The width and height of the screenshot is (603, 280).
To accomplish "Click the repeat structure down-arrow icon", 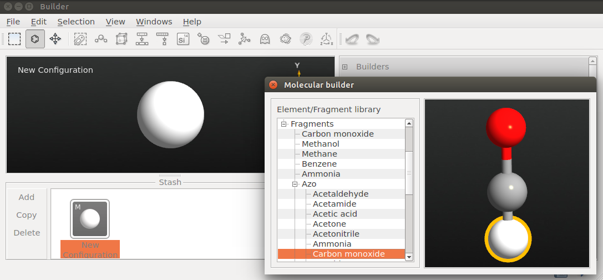I will (x=142, y=39).
